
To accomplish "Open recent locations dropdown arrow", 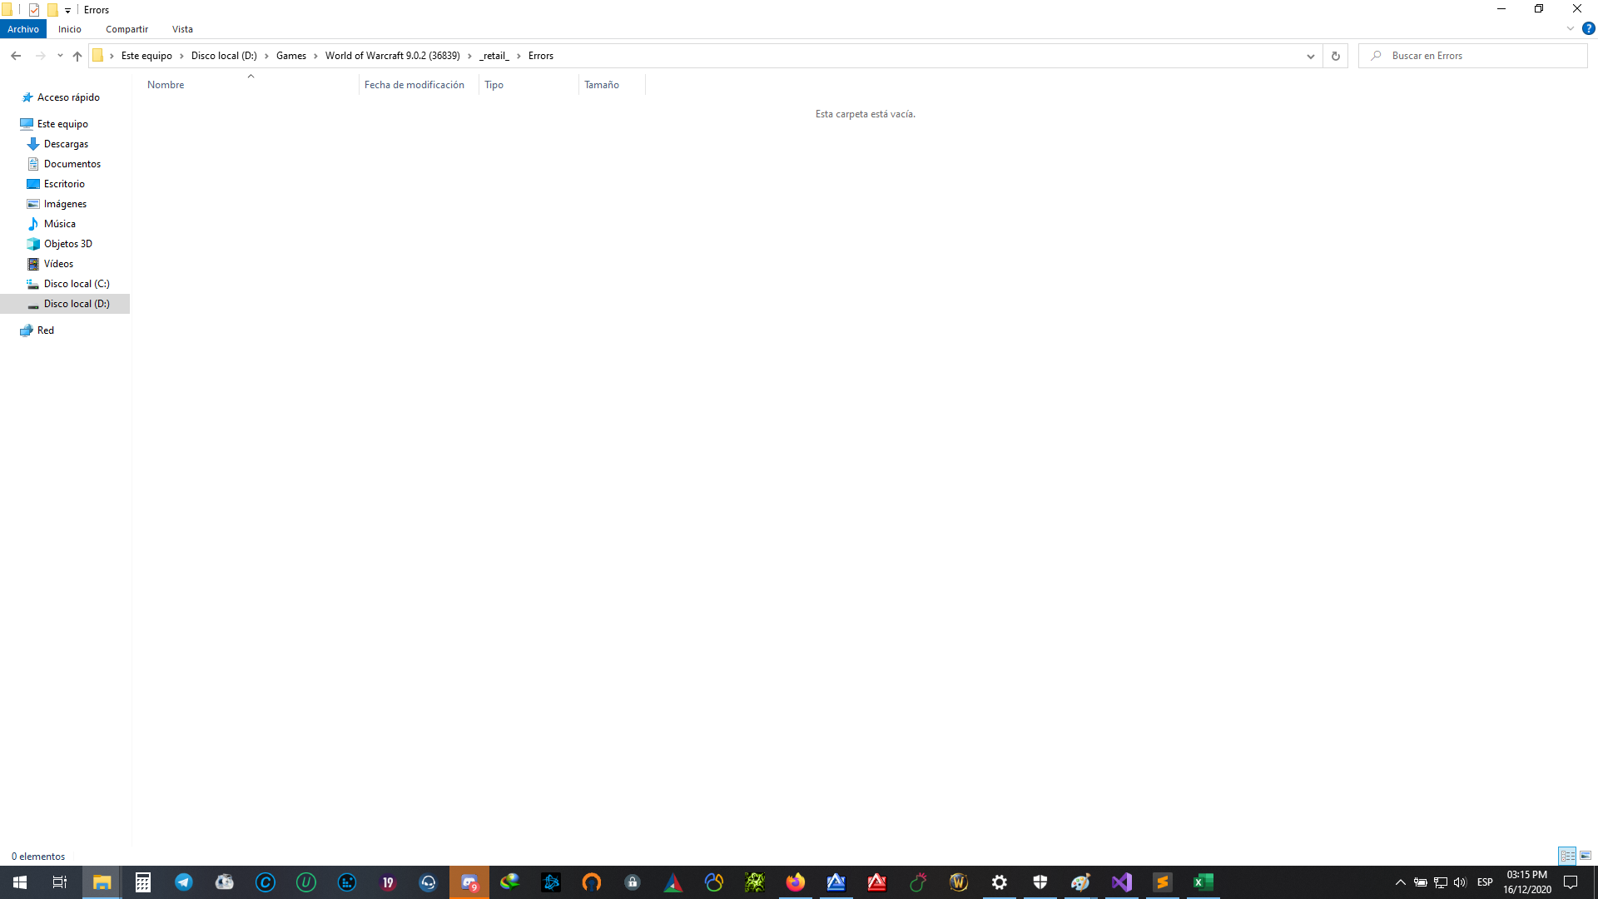I will click(60, 56).
